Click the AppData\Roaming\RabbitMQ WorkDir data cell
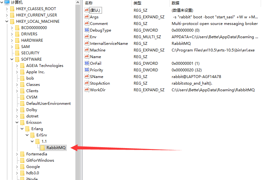 coord(213,90)
